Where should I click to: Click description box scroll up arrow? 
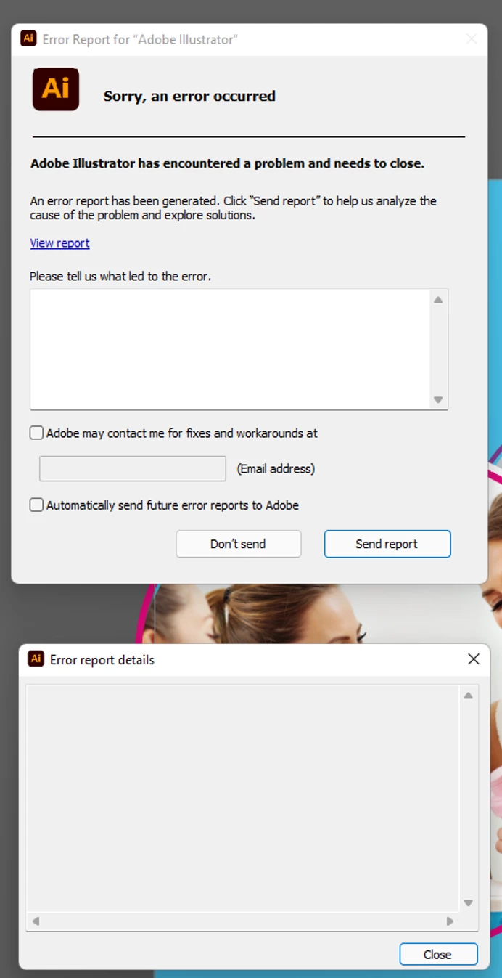tap(438, 300)
